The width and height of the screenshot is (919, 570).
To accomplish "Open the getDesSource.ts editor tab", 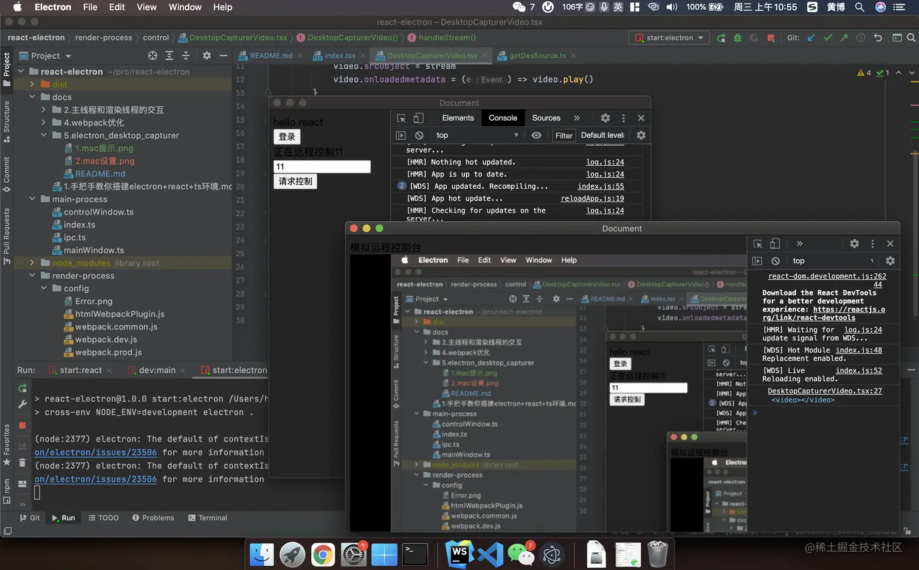I will (x=537, y=55).
